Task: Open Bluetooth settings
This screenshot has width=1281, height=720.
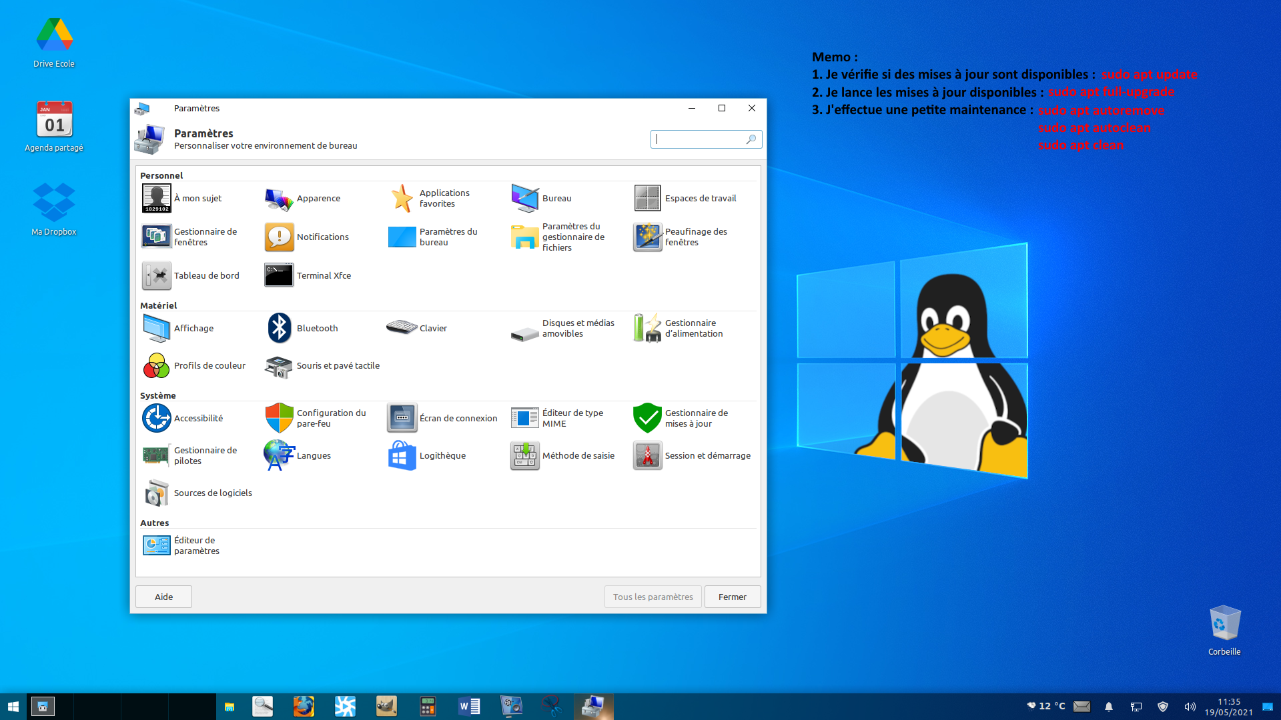Action: (x=302, y=328)
